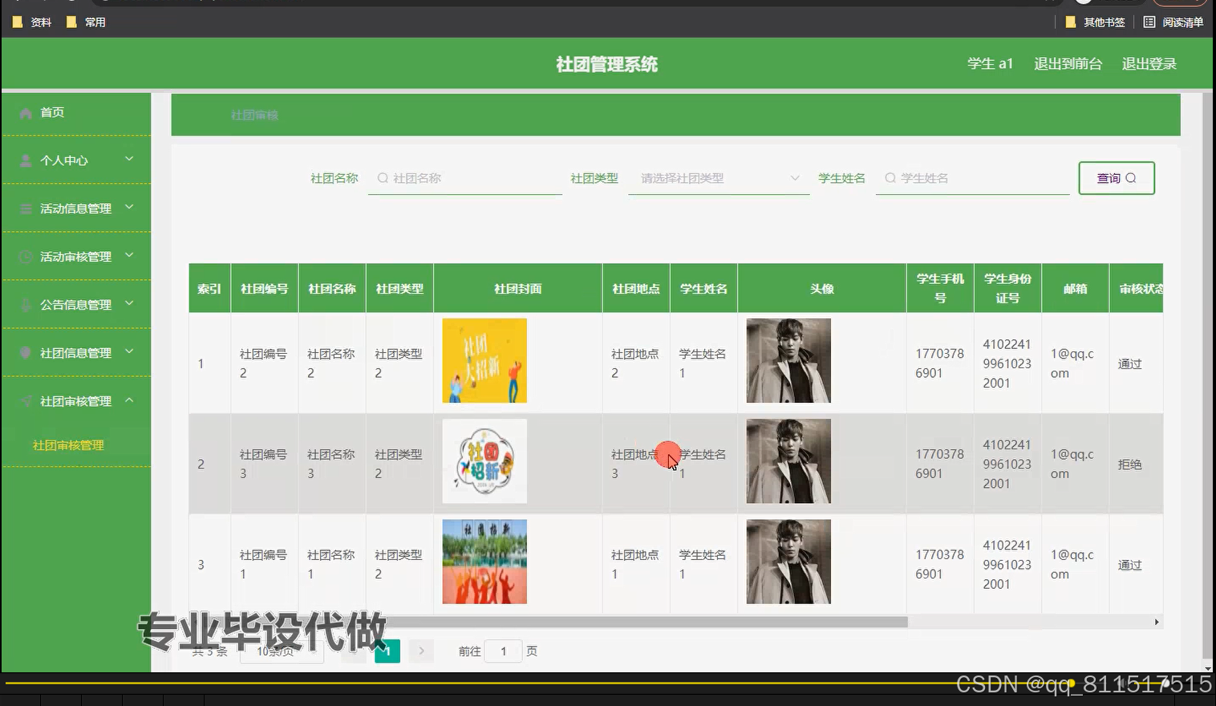Click the 查询 search button
This screenshot has width=1216, height=706.
pos(1117,178)
